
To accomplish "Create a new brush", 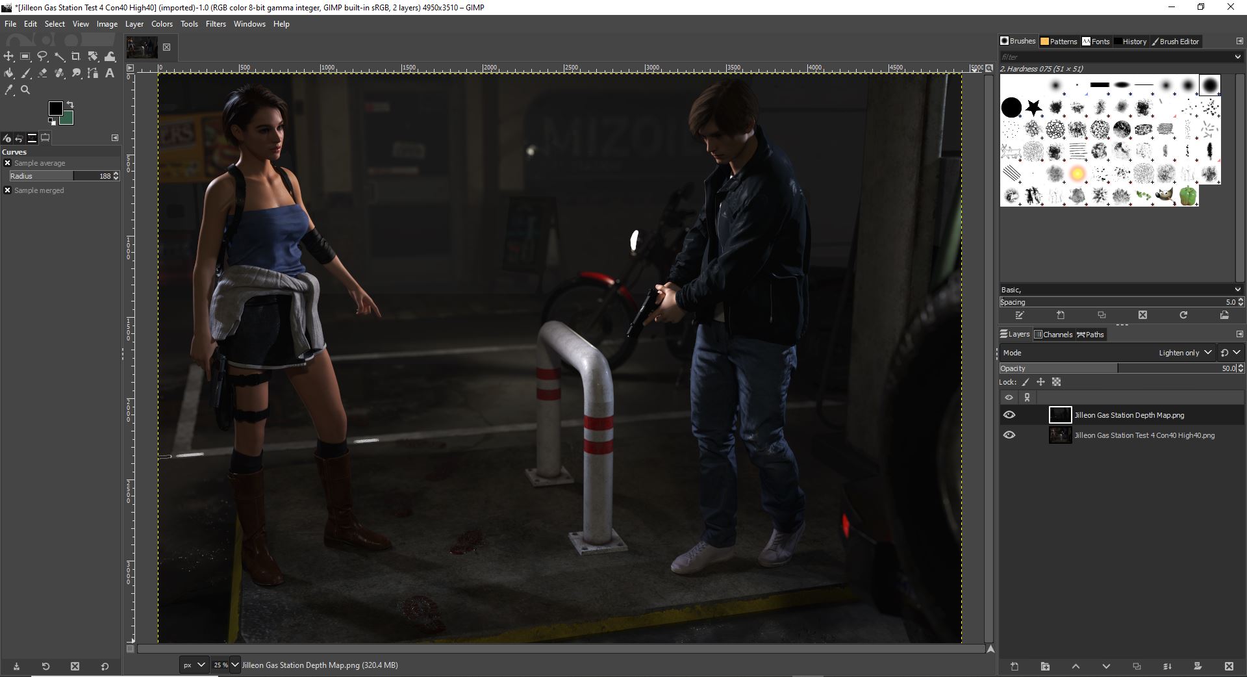I will click(x=1061, y=315).
